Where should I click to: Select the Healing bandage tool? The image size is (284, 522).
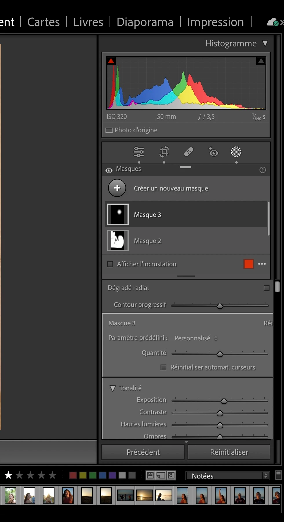click(189, 152)
